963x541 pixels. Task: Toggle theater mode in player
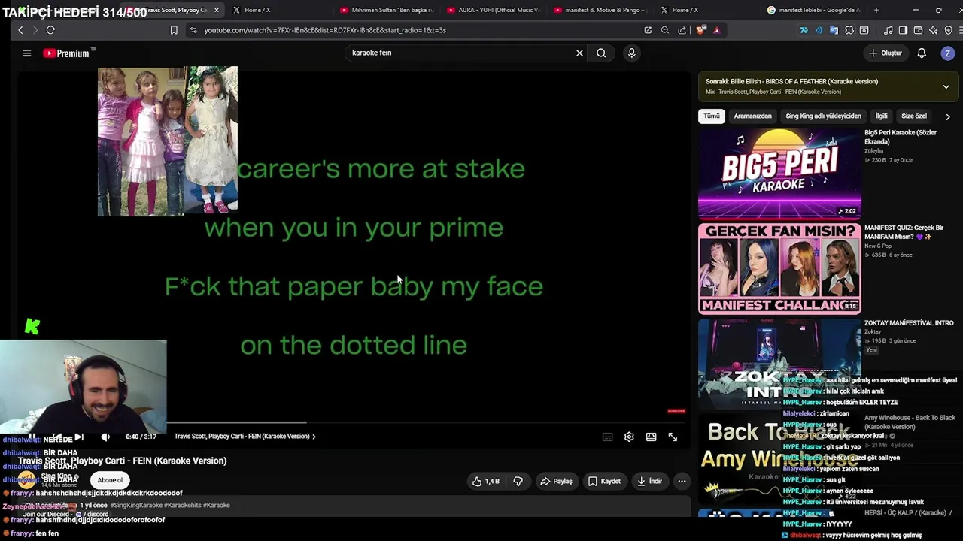[x=651, y=437]
